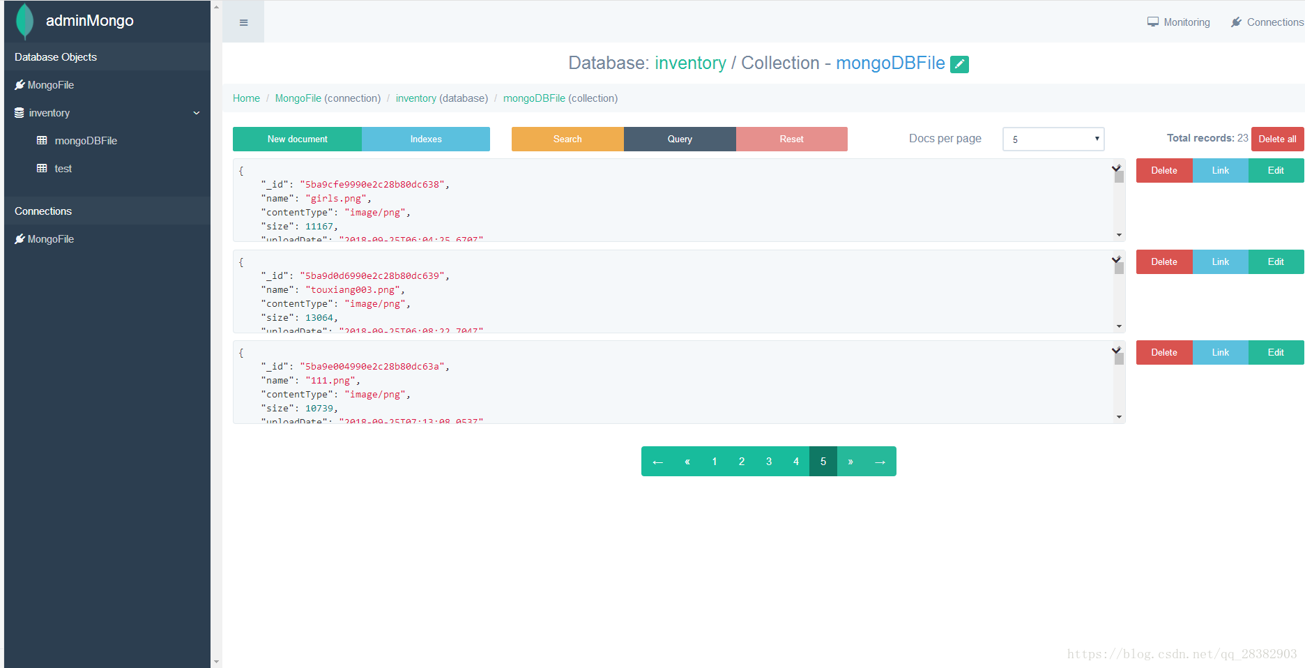
Task: Go to page 2 of results
Action: [x=742, y=462]
